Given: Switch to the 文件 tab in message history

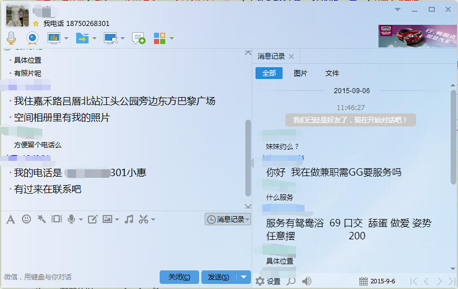Looking at the screenshot, I should [x=332, y=73].
